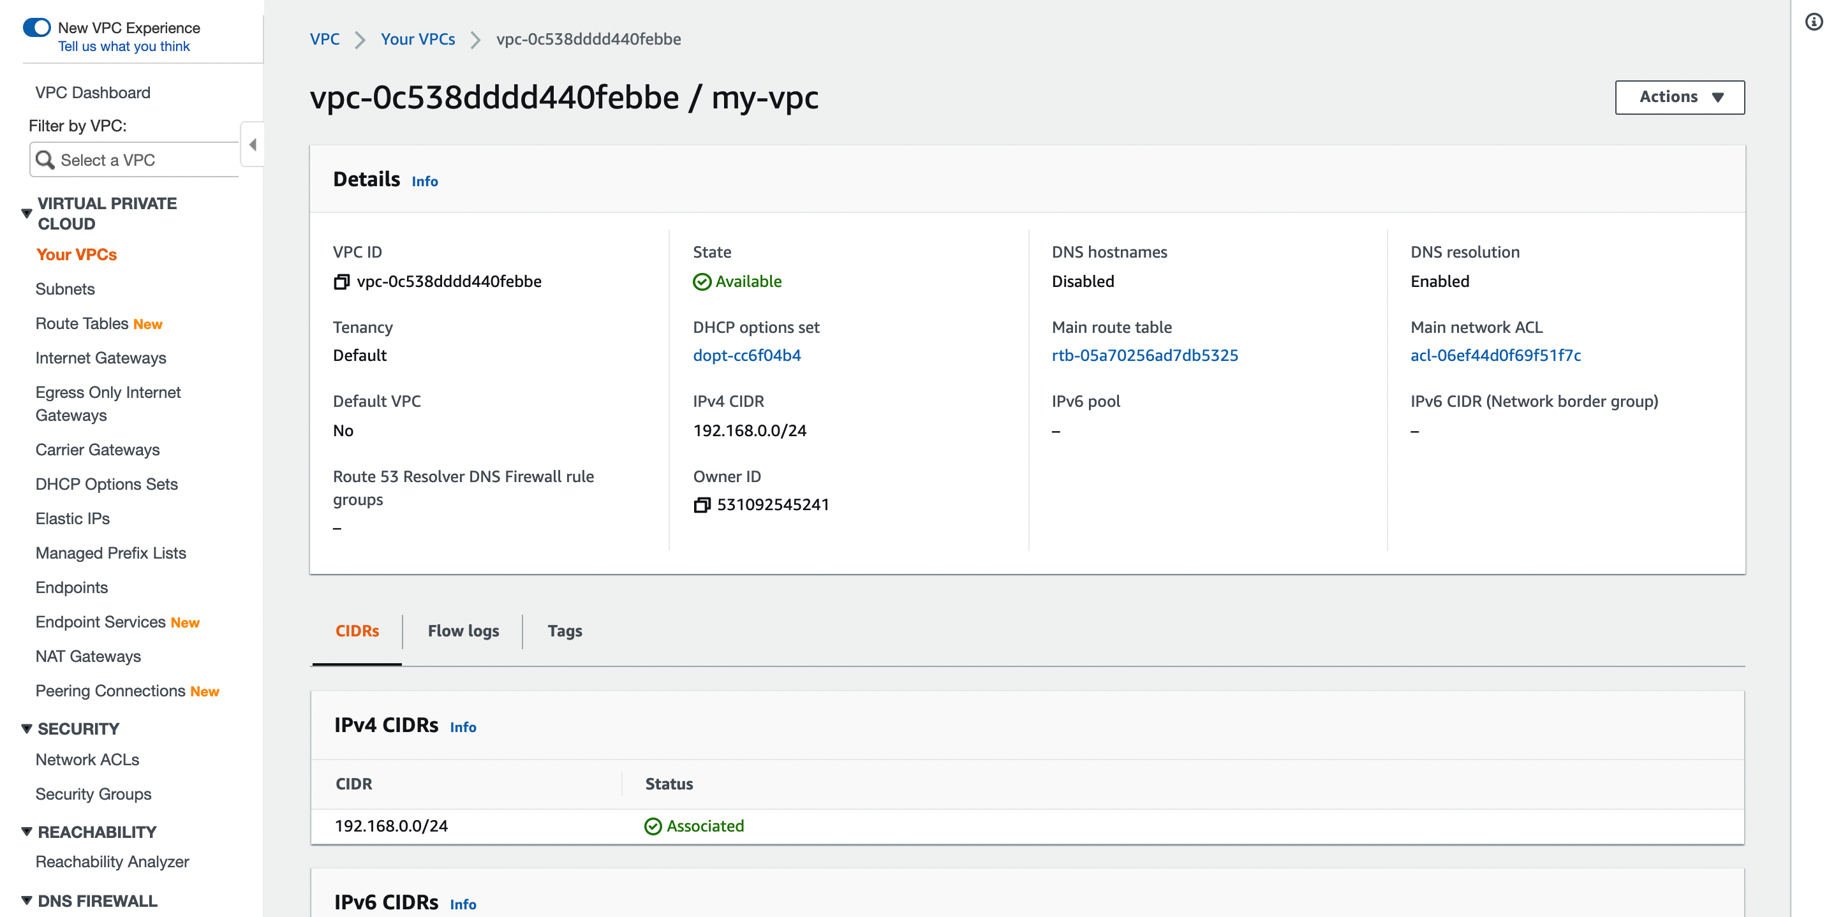Viewport: 1836px width, 917px height.
Task: Navigate to Your VPCs breadcrumb
Action: pos(418,39)
